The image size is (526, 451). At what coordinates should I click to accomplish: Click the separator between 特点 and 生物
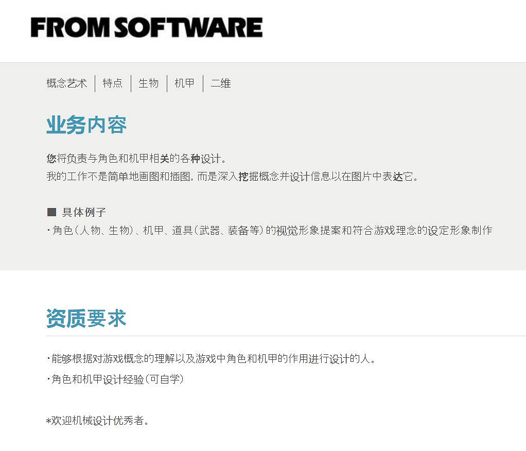click(131, 83)
